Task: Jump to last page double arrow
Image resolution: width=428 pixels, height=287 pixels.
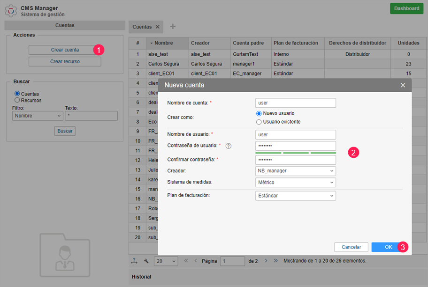Action: pos(275,261)
